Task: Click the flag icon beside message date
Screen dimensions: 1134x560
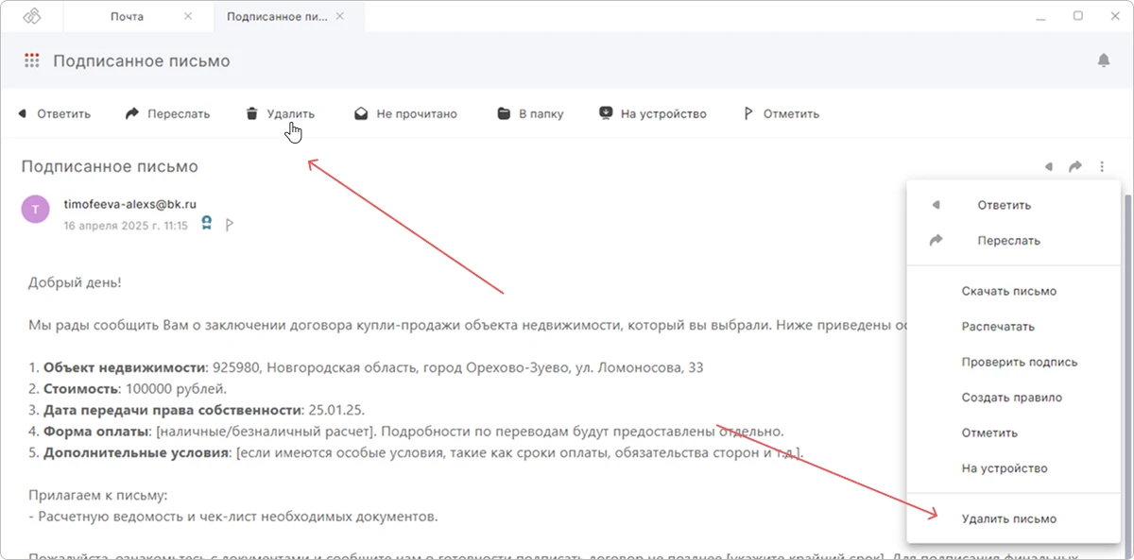Action: coord(229,225)
